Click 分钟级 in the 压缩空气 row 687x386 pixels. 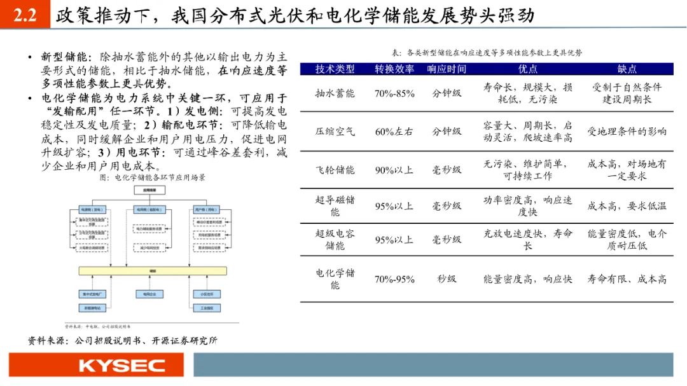[x=447, y=132]
